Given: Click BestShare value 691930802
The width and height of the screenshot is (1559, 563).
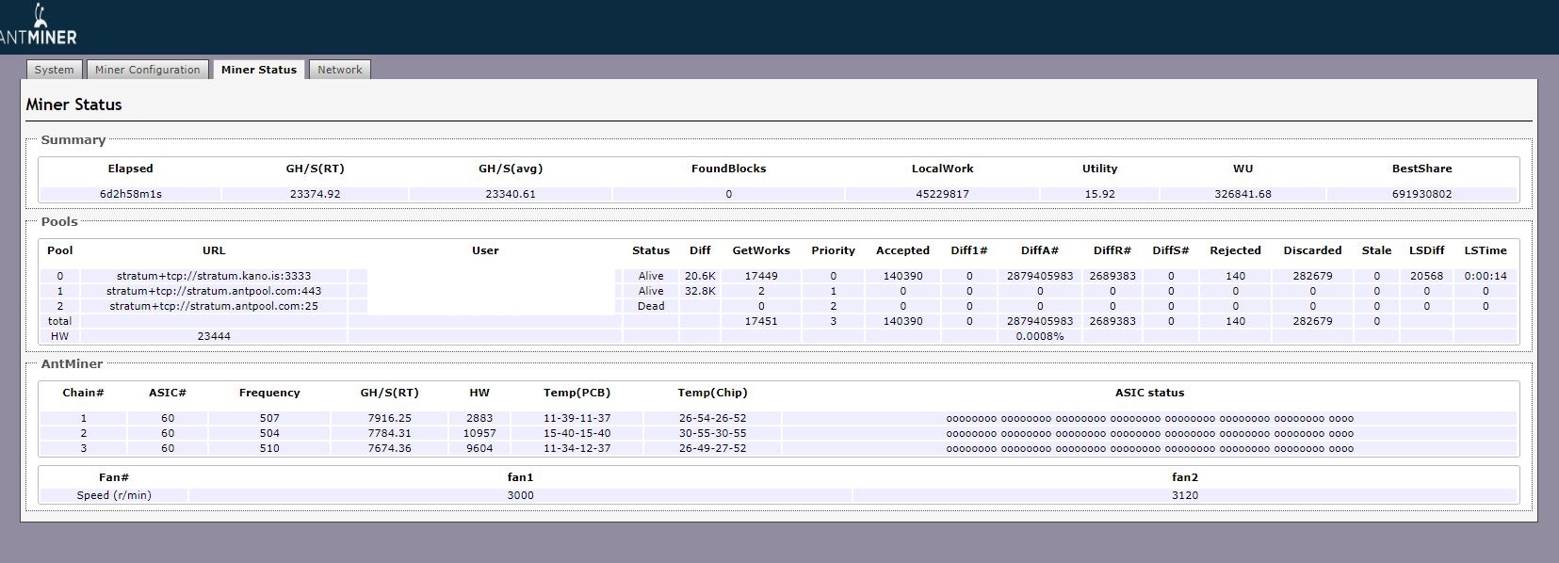Looking at the screenshot, I should coord(1421,194).
